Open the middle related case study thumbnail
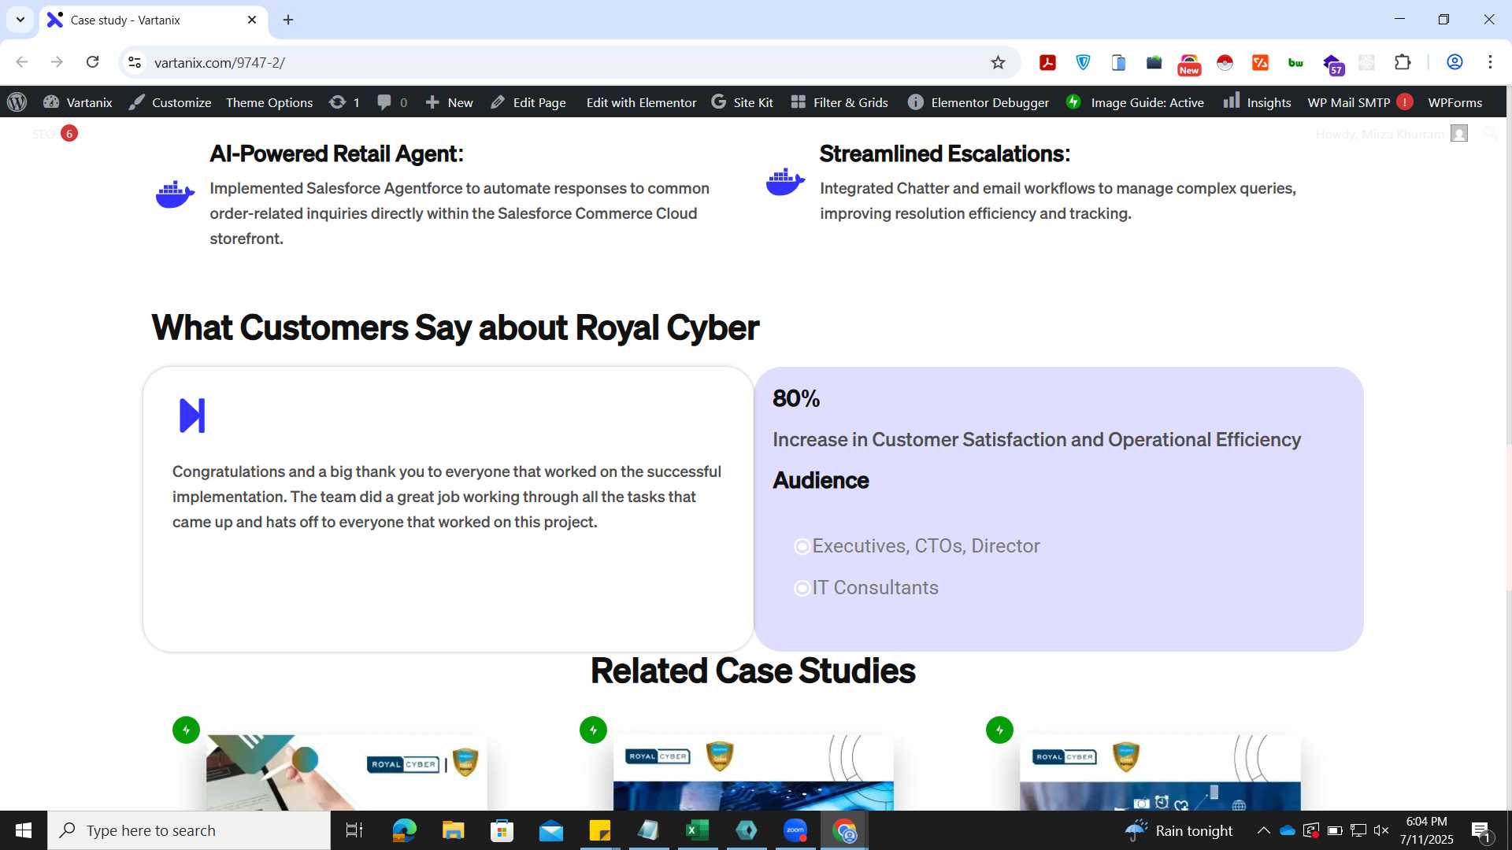Viewport: 1512px width, 850px height. click(754, 773)
